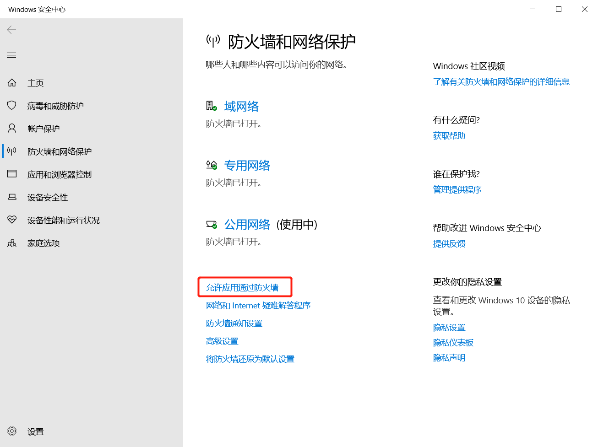Click the window icon for 应用和浏览器控制
The image size is (598, 447).
coord(12,174)
